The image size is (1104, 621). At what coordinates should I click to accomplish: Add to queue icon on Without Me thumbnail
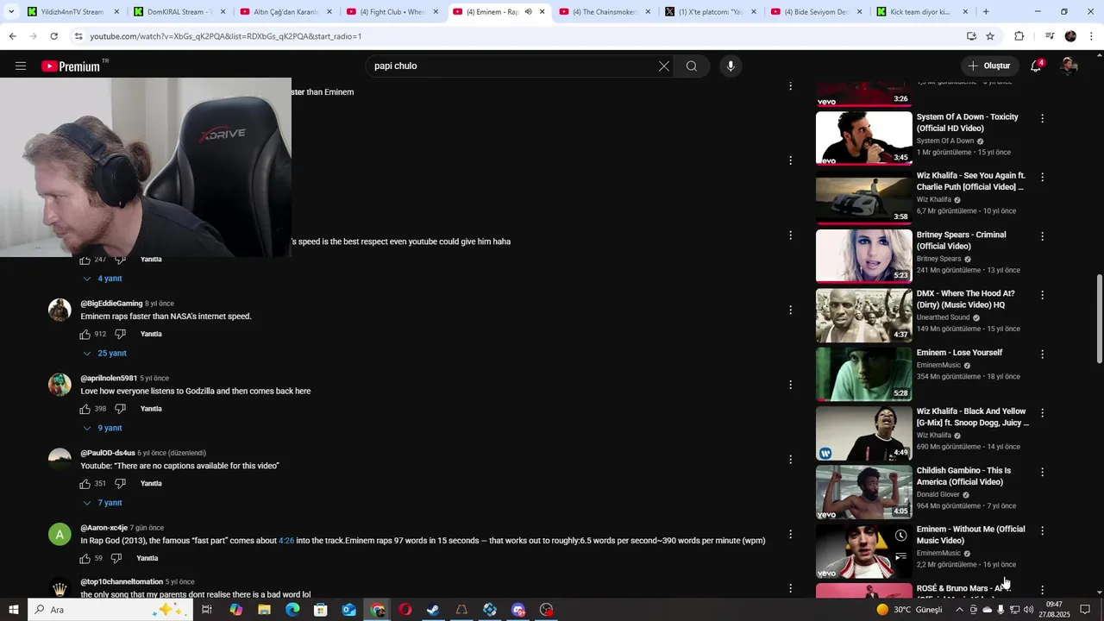pos(900,557)
